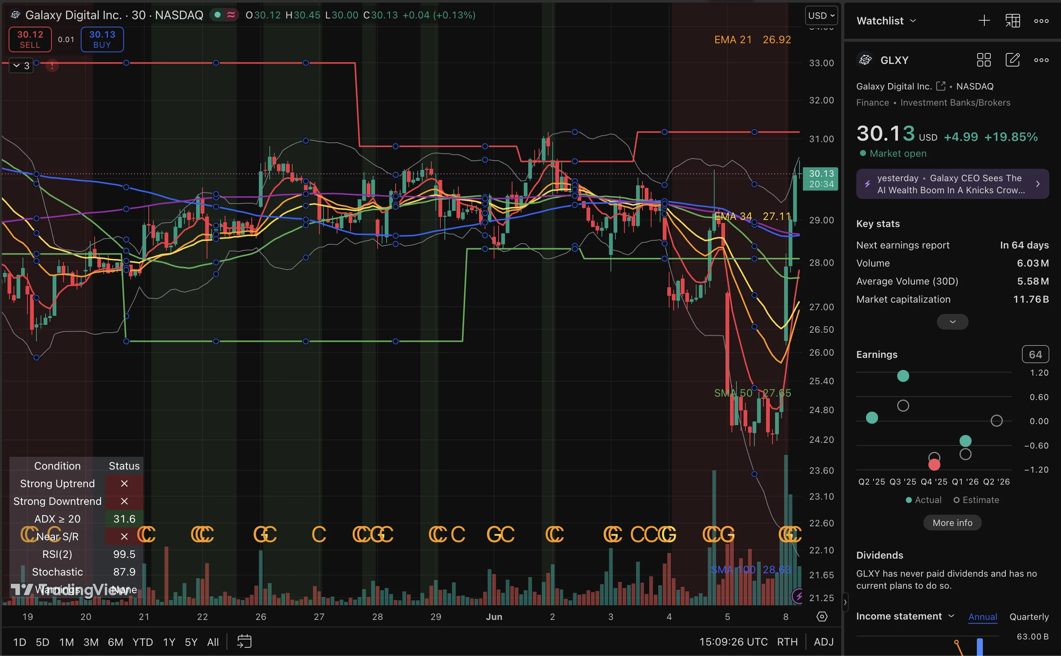The height and width of the screenshot is (656, 1061).
Task: Select the red Q4 '25 actual earnings dot
Action: coord(934,465)
